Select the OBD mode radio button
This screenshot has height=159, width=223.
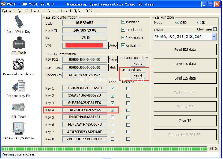[x=177, y=22]
